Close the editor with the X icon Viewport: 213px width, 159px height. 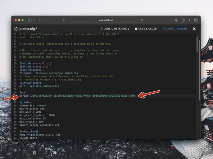194,29
